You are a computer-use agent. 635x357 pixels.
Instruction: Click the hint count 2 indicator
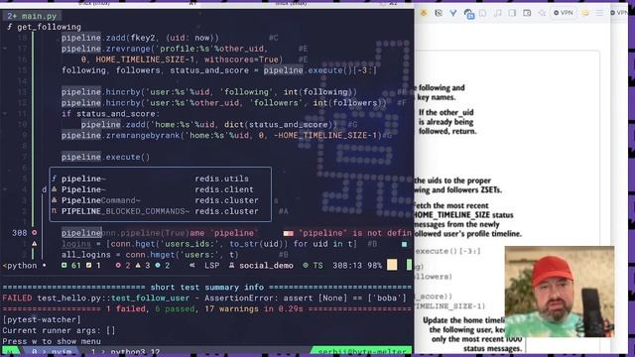click(162, 266)
